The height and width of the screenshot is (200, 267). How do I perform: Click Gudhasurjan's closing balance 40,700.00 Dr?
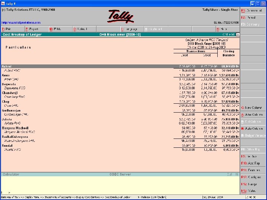point(230,110)
